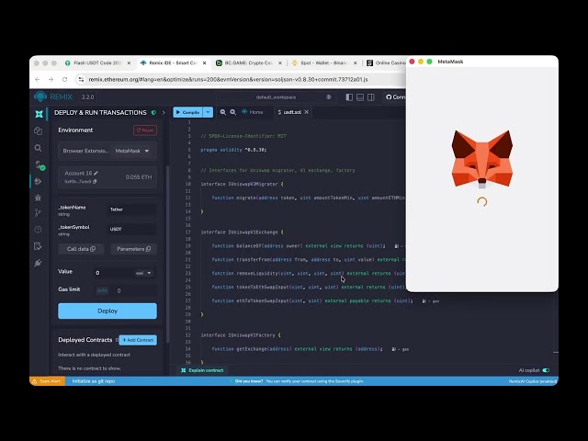
Task: Select the usdt.sol editor tab
Action: click(x=289, y=112)
